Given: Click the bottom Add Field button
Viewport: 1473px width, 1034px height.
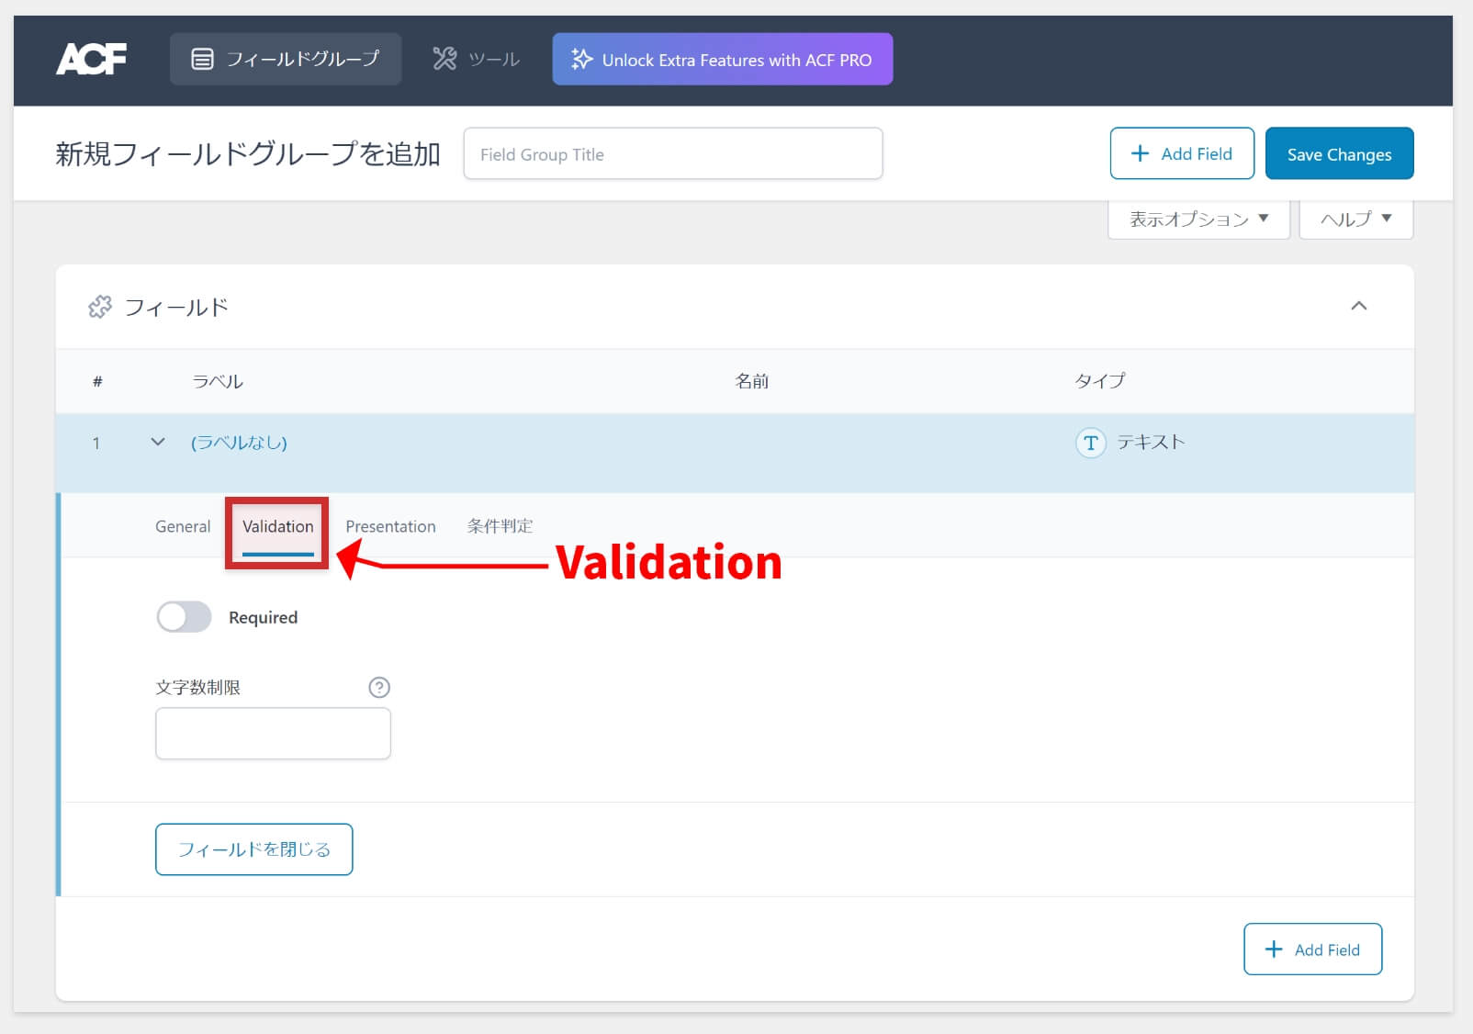Looking at the screenshot, I should coord(1312,950).
